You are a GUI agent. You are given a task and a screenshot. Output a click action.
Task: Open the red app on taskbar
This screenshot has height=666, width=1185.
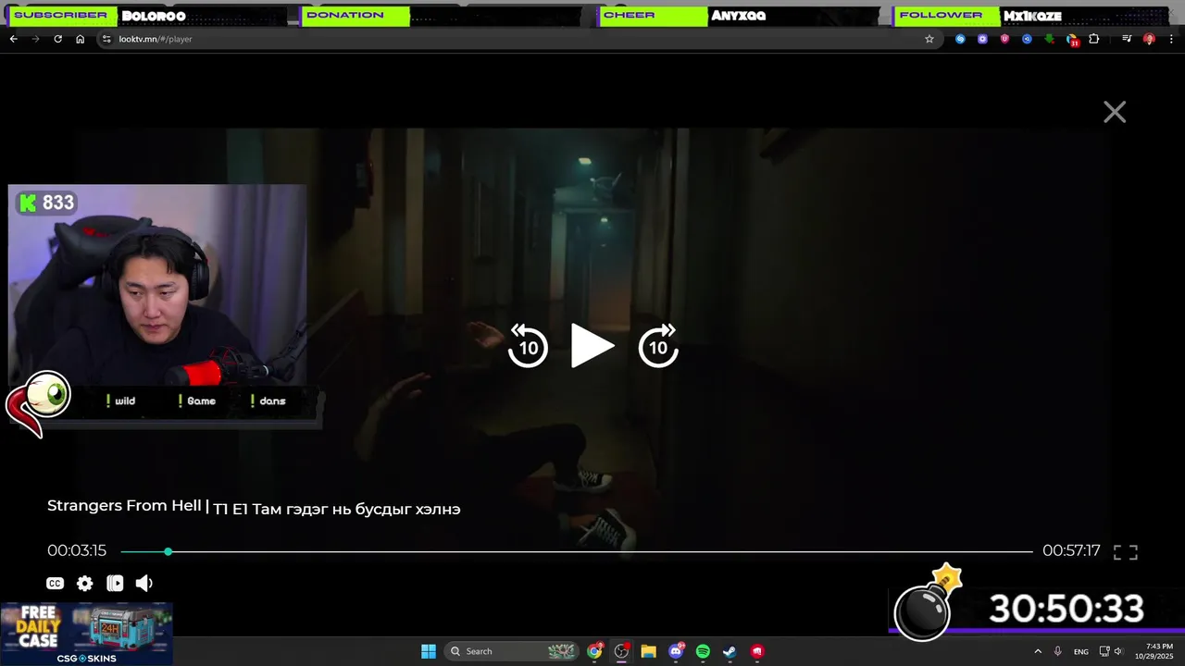(757, 651)
